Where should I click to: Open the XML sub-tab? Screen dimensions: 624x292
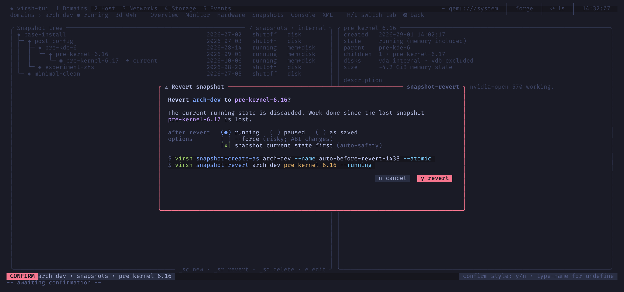328,15
